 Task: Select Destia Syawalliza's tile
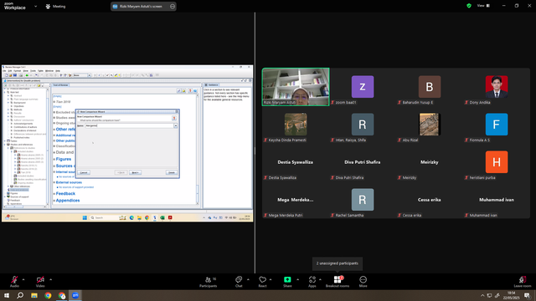pyautogui.click(x=296, y=162)
